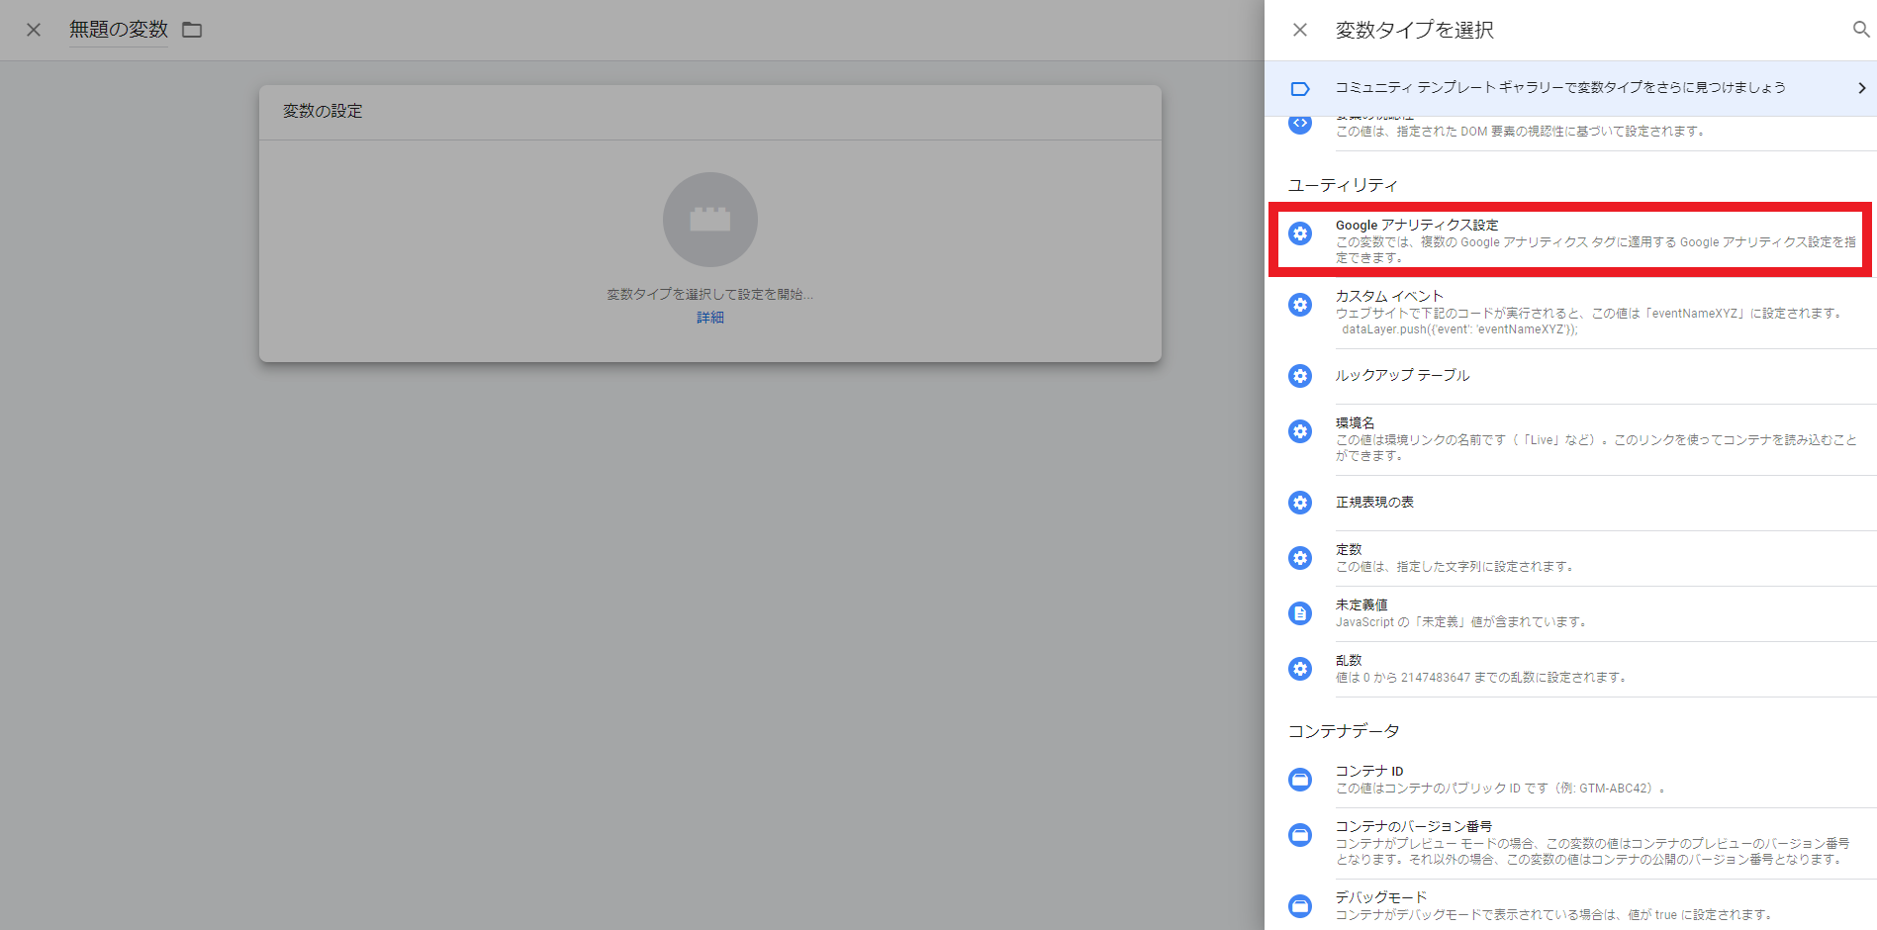Viewport: 1877px width, 930px height.
Task: Click folder icon next to 無題の変数
Action: (x=192, y=30)
